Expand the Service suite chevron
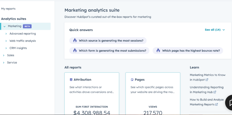This screenshot has height=115, width=232. coord(4,63)
